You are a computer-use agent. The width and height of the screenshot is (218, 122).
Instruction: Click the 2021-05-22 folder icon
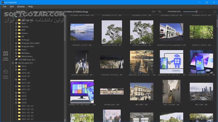(19, 106)
